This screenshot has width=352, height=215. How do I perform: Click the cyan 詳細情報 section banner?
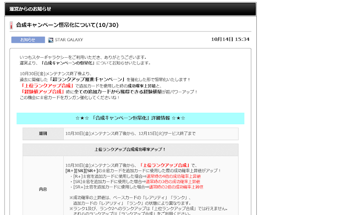tap(130, 118)
